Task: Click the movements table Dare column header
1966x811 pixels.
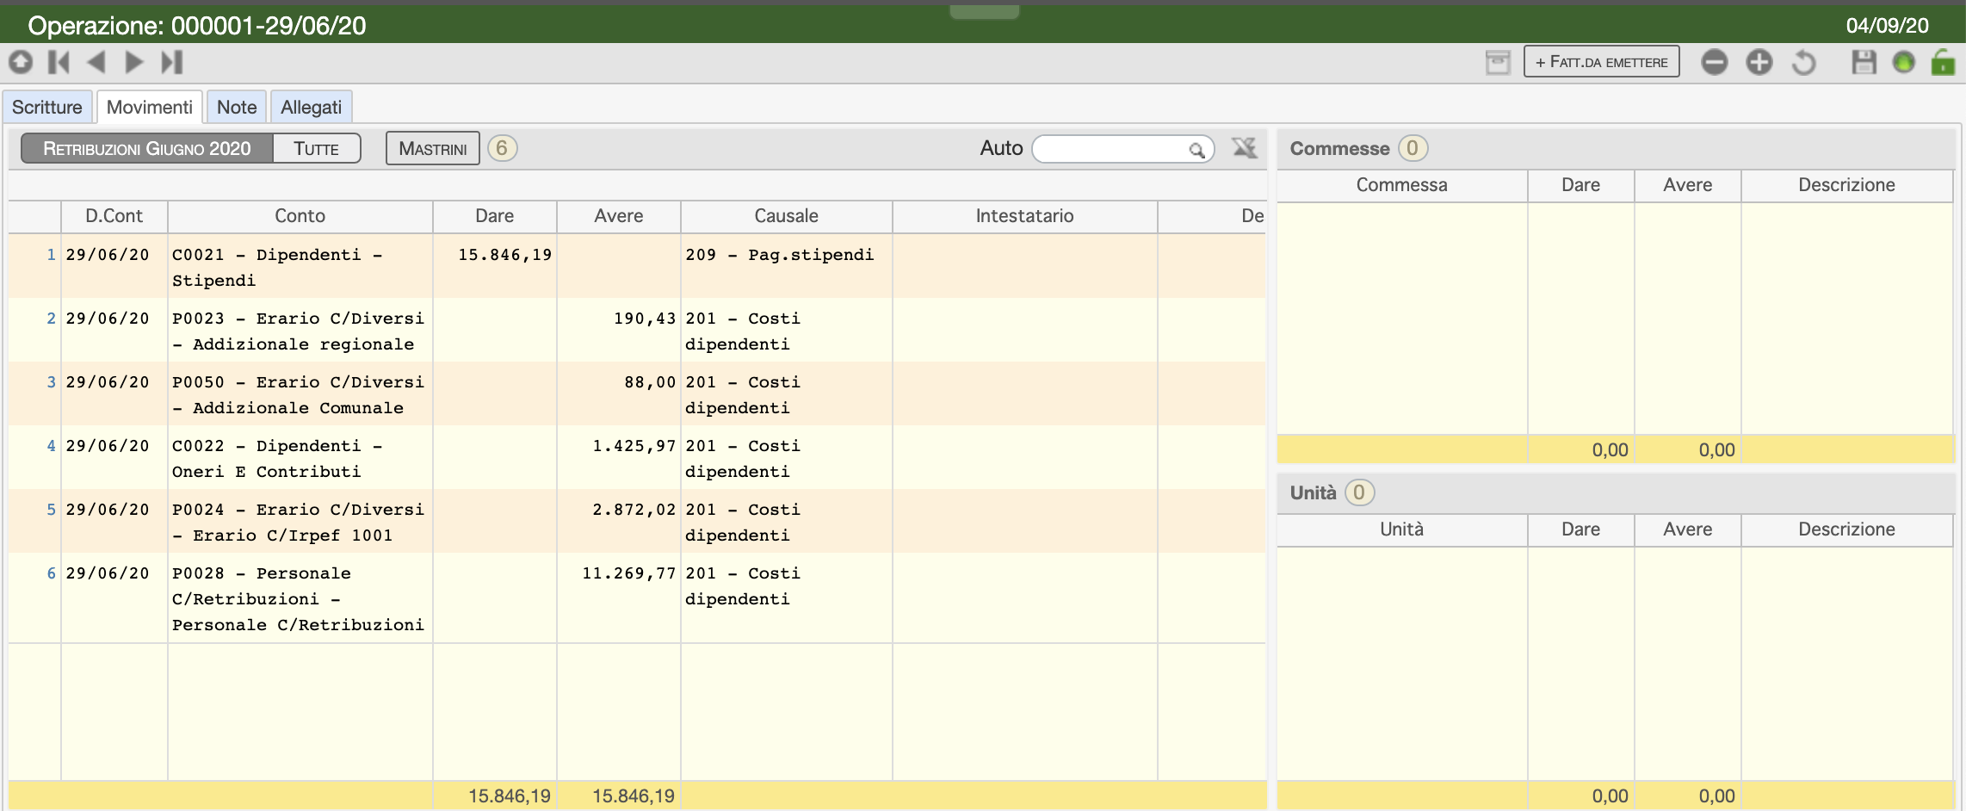Action: coord(494,216)
